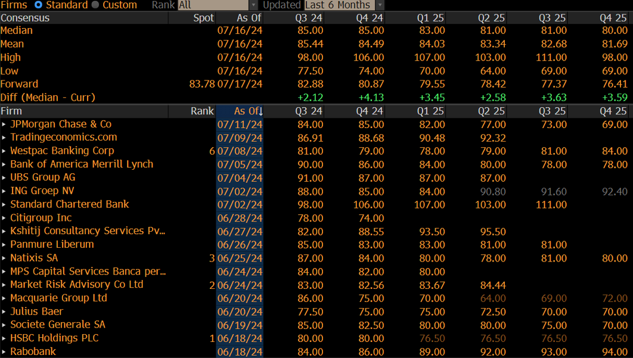This screenshot has width=633, height=358.
Task: Click Macquarie's Q2 25 forecast 64.00
Action: [493, 298]
